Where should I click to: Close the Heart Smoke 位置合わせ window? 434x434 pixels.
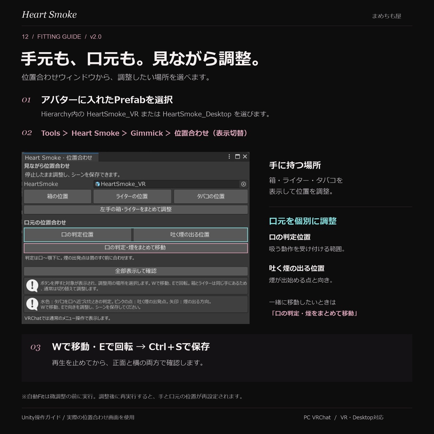(x=245, y=157)
